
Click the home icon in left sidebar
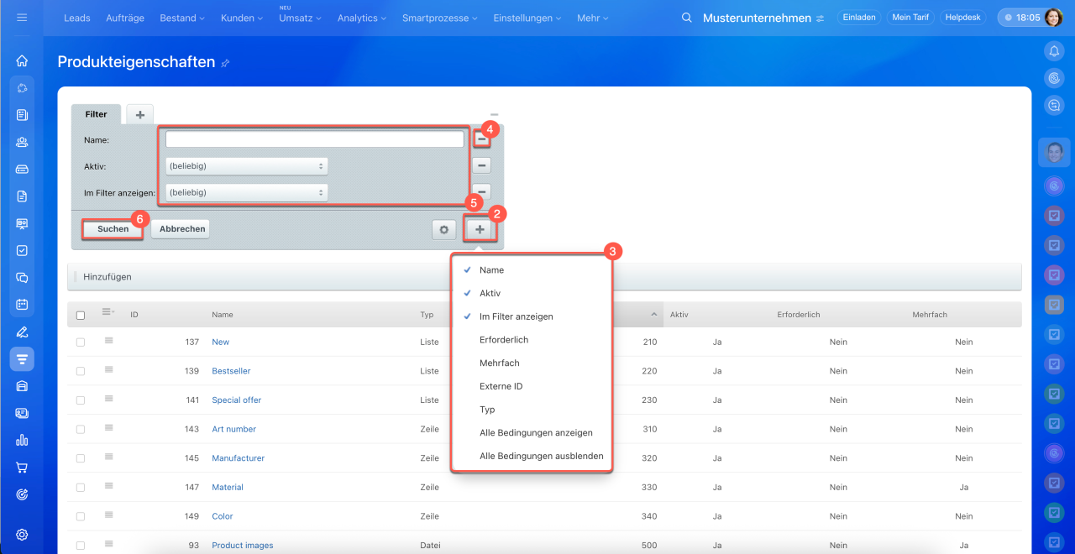[x=22, y=60]
